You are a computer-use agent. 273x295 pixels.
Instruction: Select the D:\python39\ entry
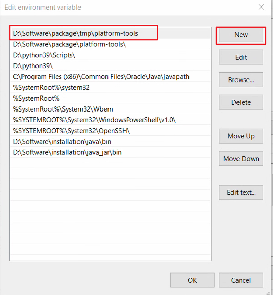tap(110, 66)
